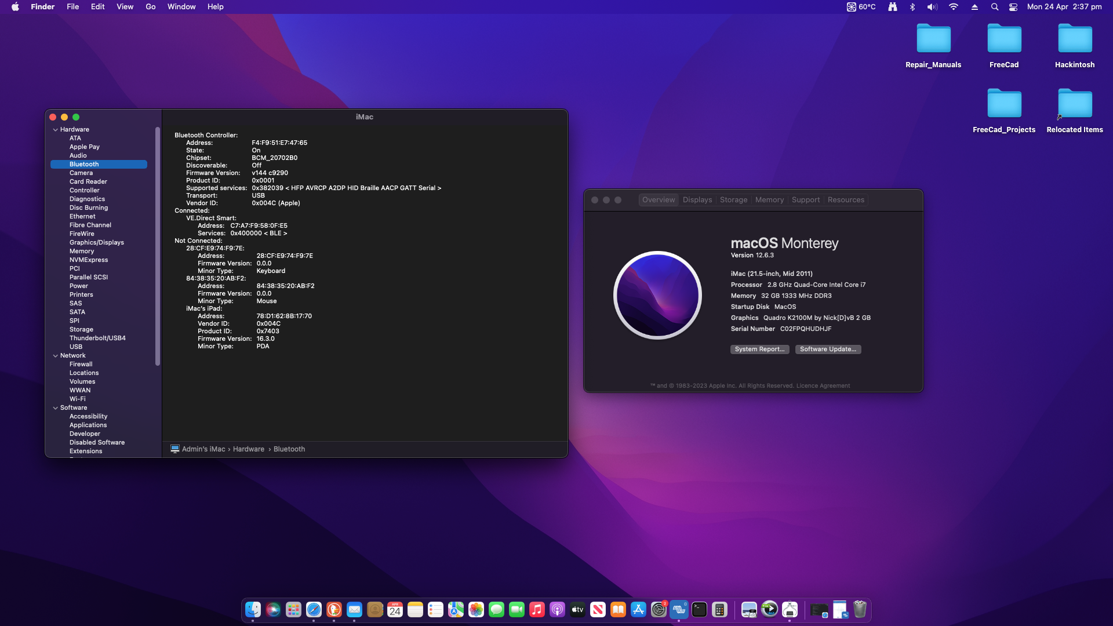Click the volume icon in menu bar
The width and height of the screenshot is (1113, 626).
tap(932, 7)
